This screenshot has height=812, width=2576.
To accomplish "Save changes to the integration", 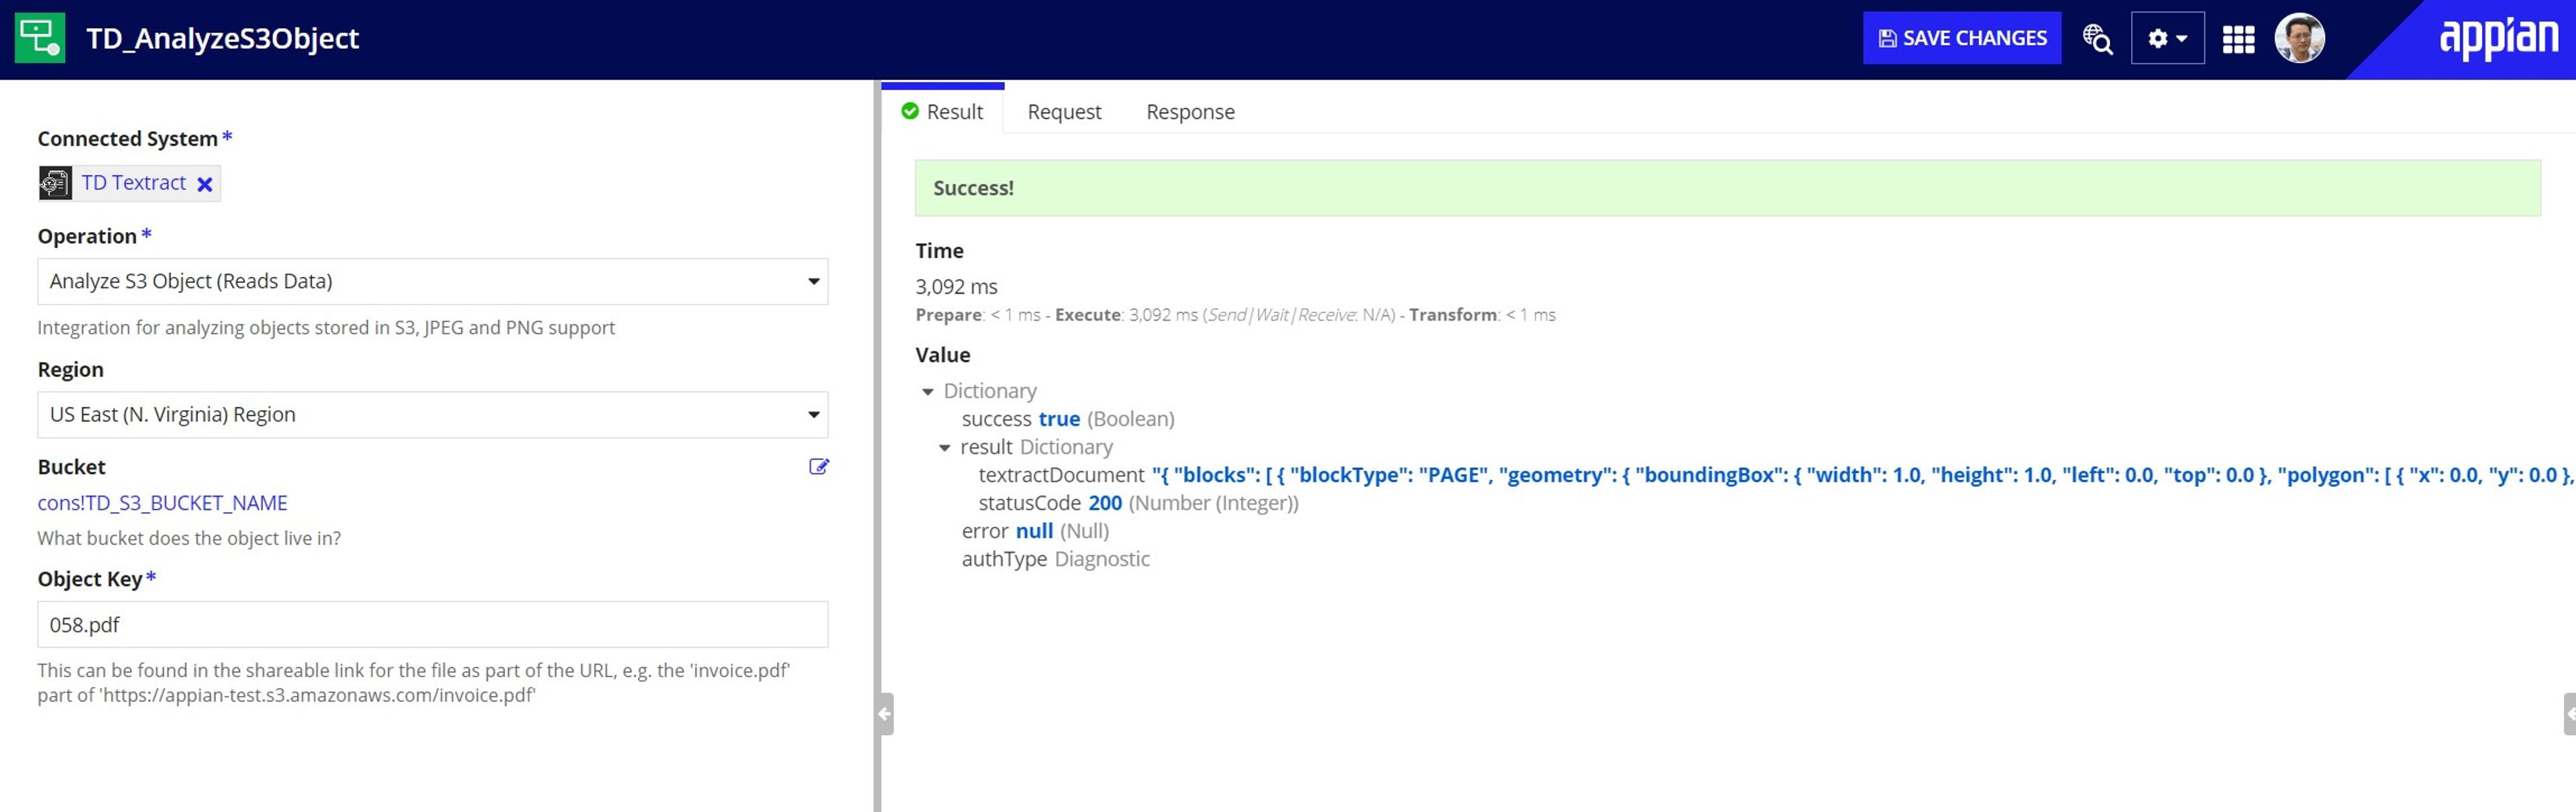I will [x=1961, y=38].
